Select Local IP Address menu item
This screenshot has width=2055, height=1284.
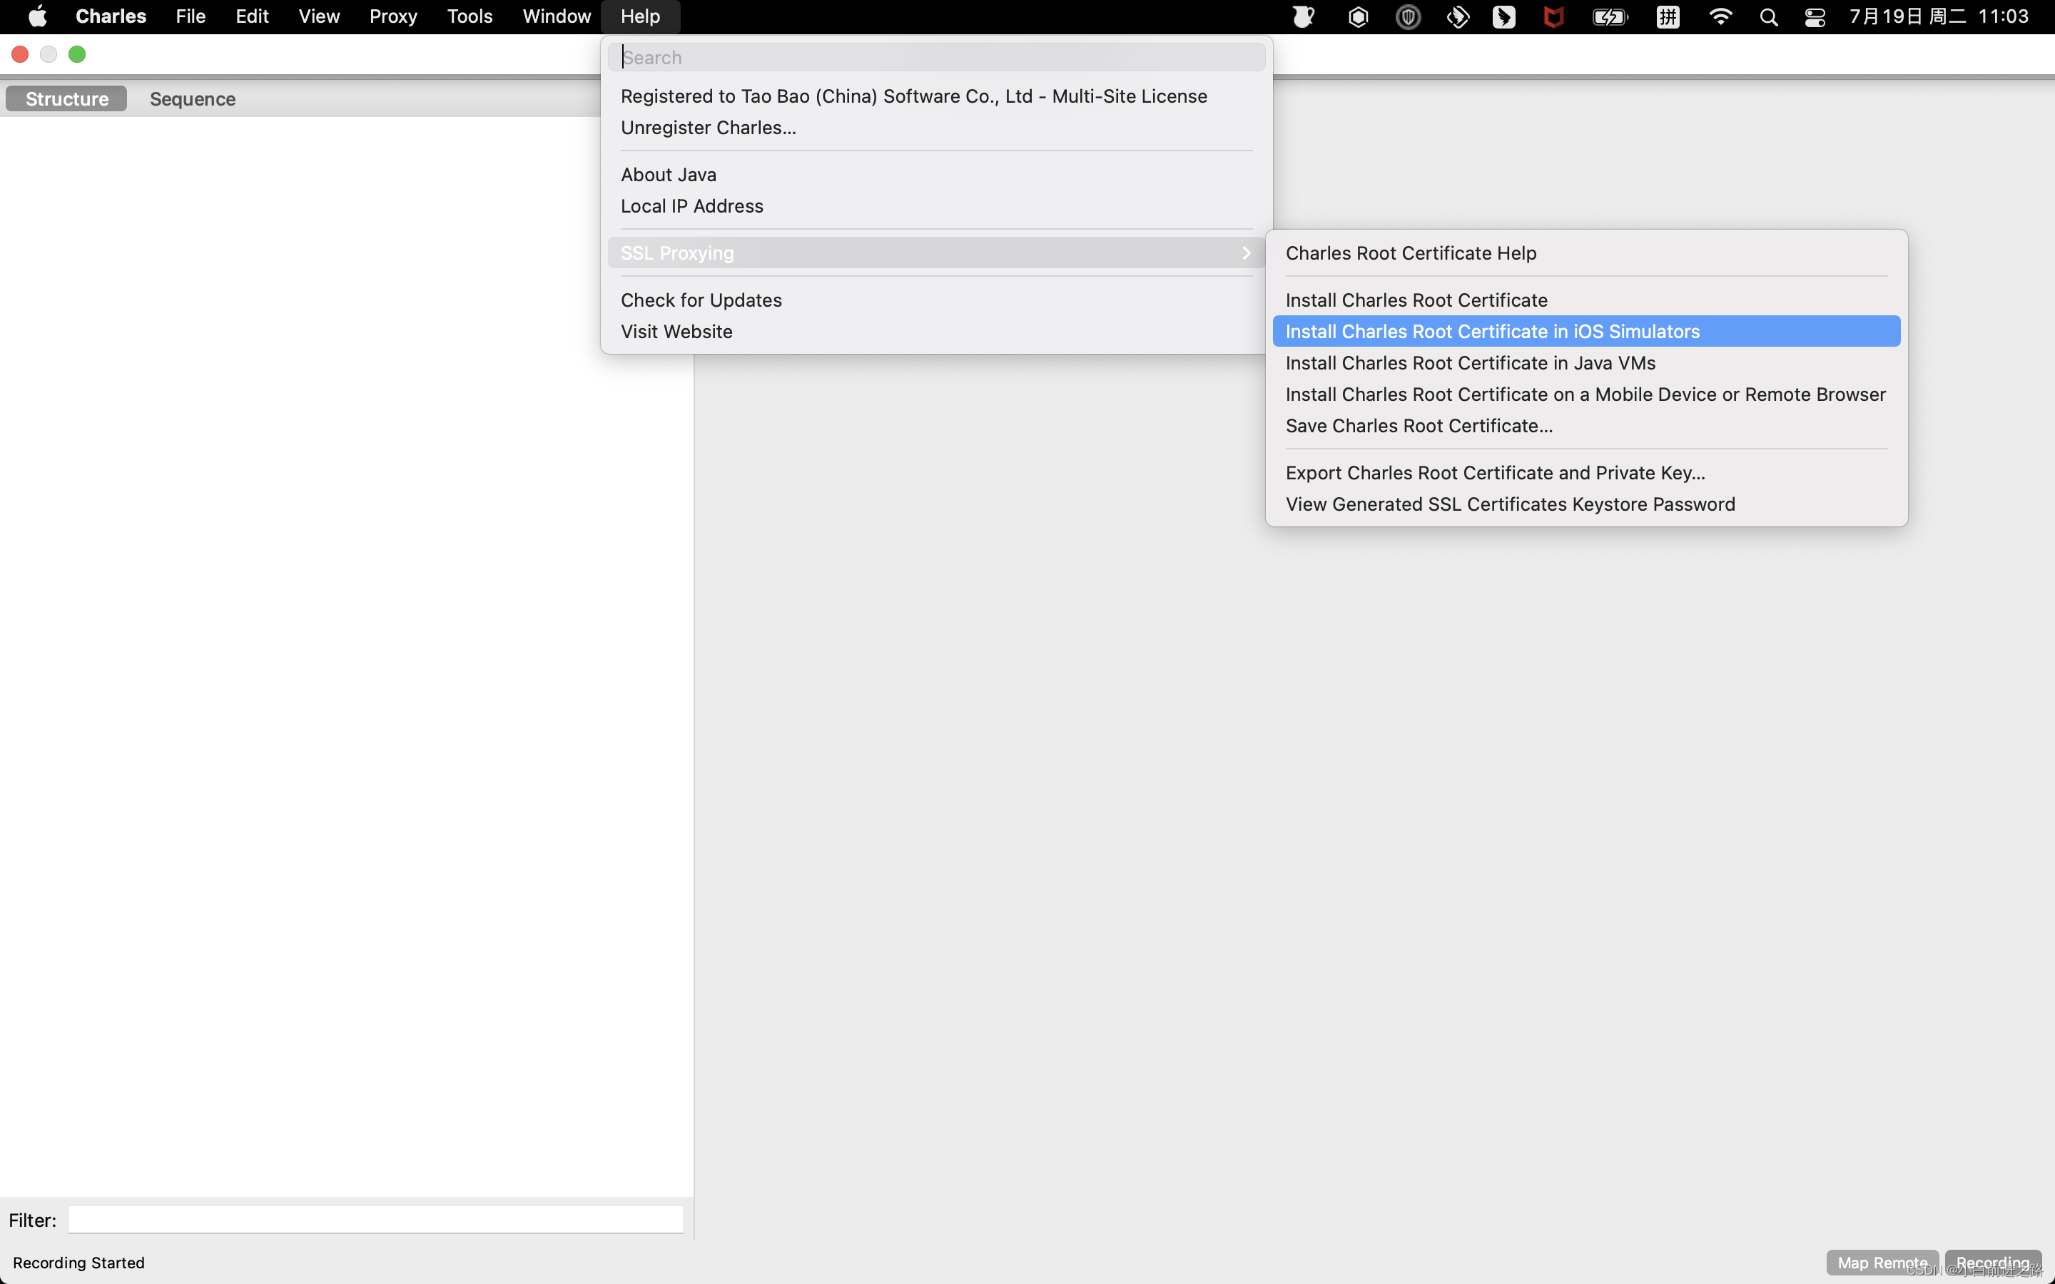pyautogui.click(x=937, y=205)
